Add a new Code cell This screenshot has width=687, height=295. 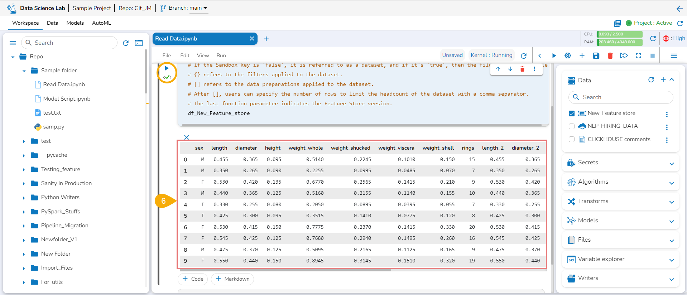coord(193,279)
